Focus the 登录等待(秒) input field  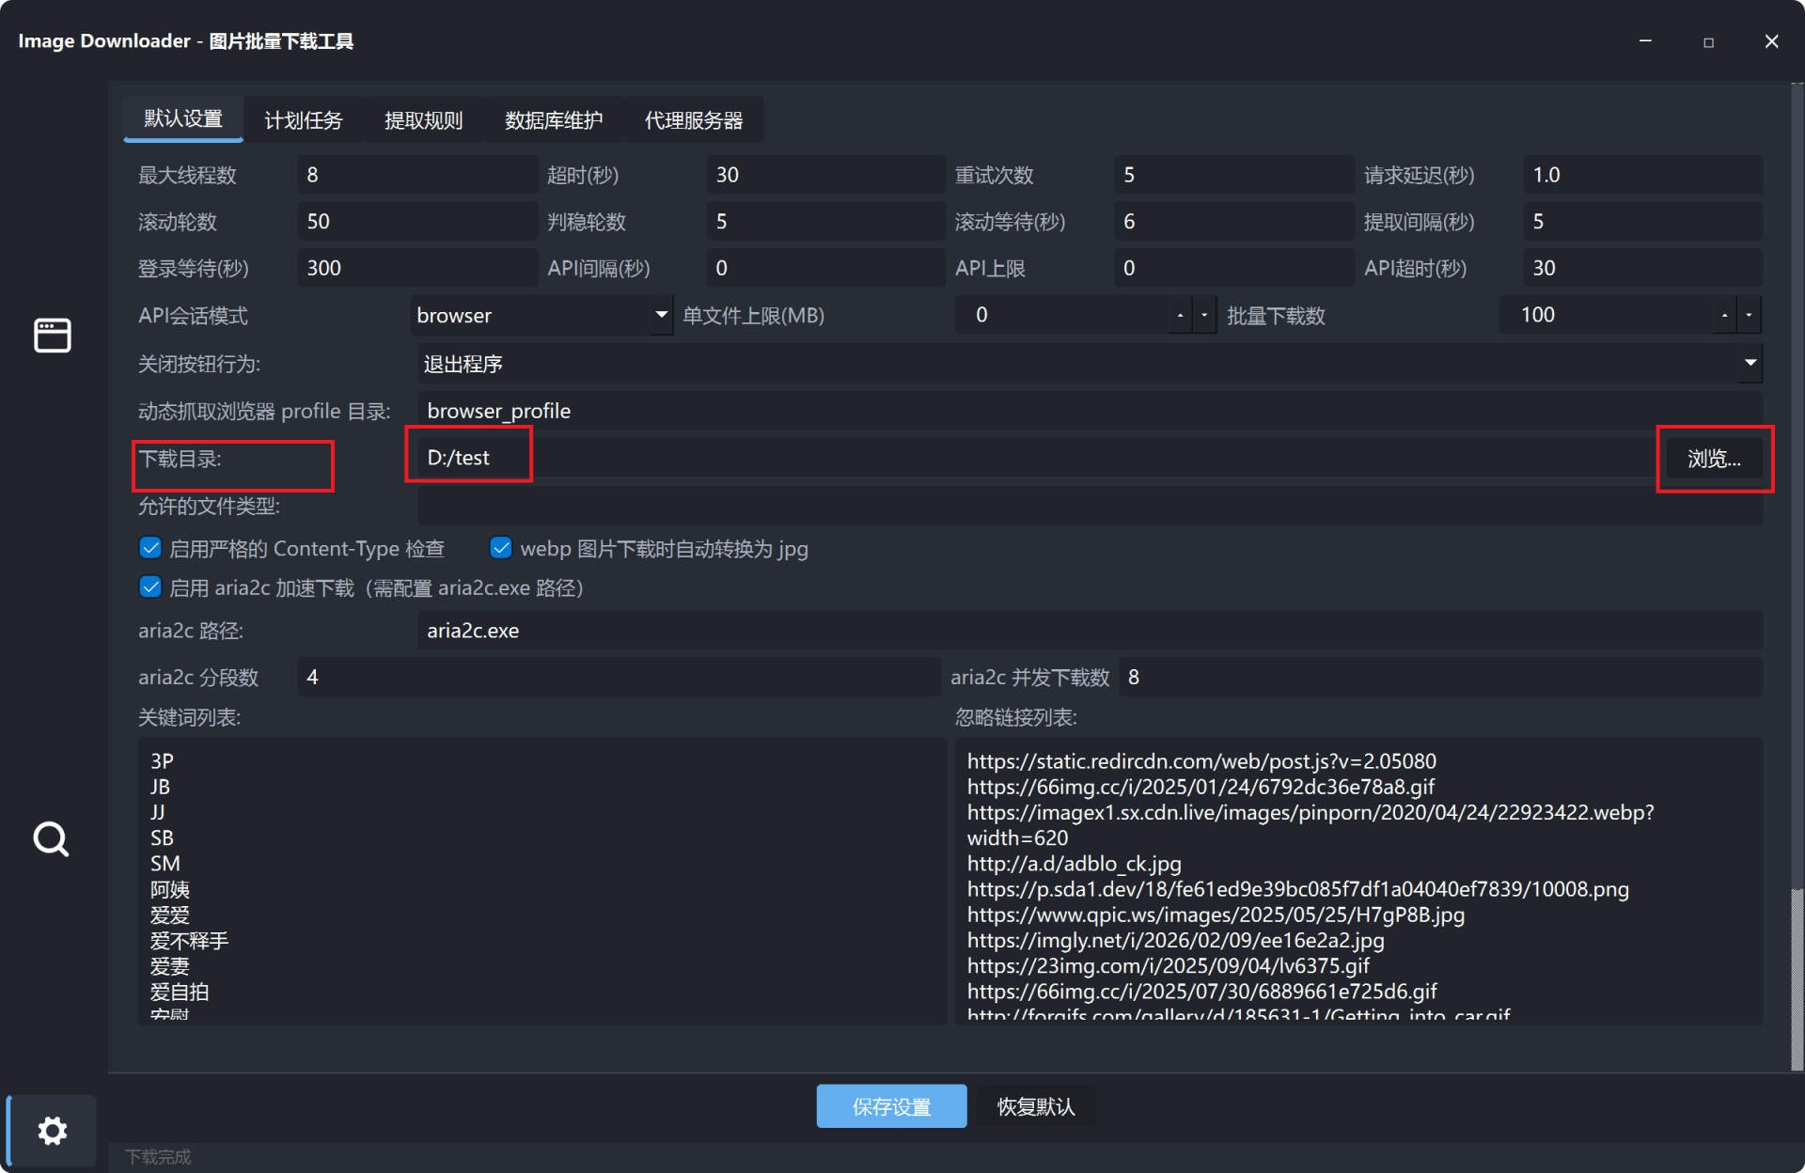417,268
